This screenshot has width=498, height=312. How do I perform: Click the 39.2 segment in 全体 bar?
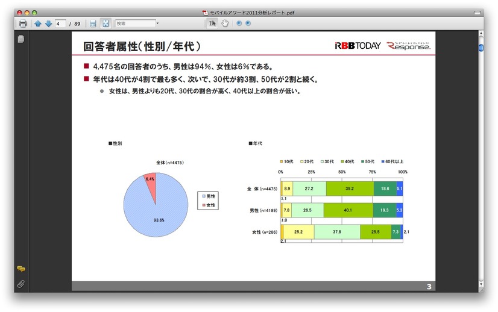point(350,189)
